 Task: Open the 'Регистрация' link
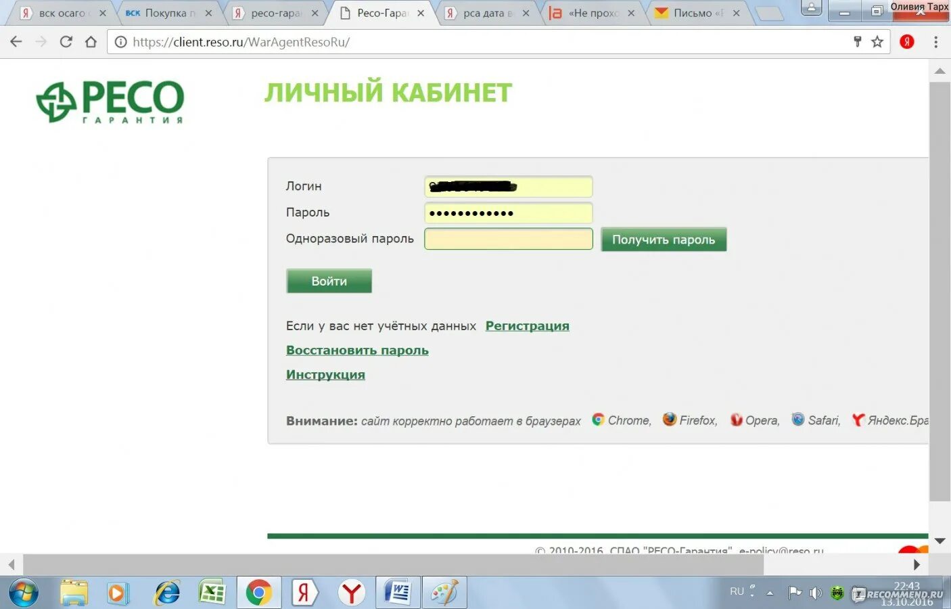528,325
